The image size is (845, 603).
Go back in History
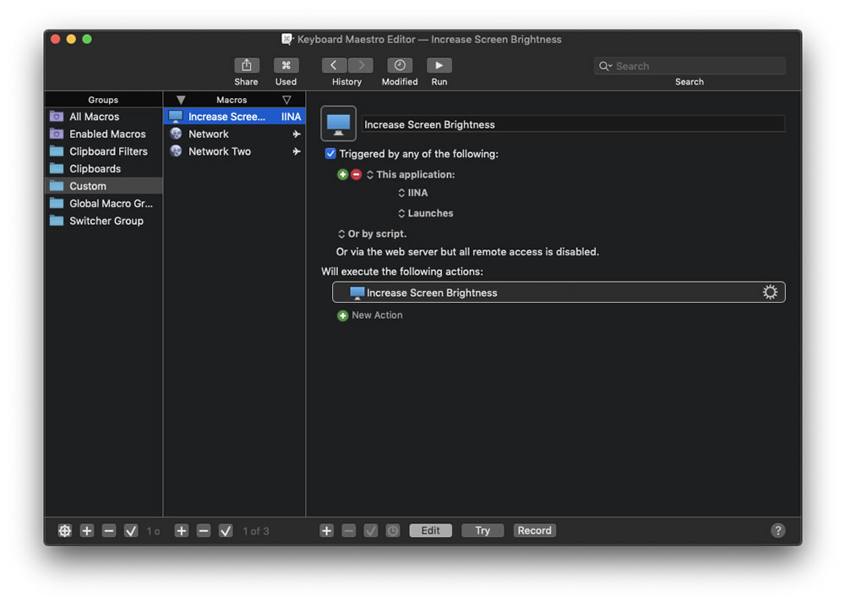click(x=334, y=65)
